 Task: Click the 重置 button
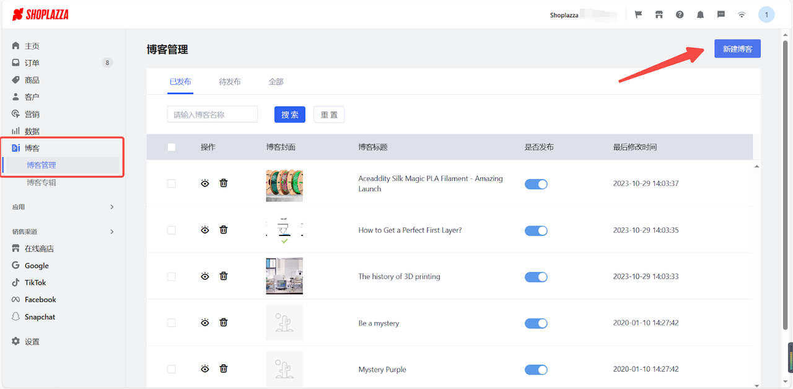coord(329,115)
